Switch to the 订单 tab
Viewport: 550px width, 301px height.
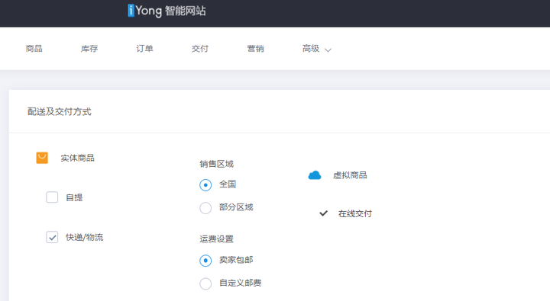coord(145,49)
